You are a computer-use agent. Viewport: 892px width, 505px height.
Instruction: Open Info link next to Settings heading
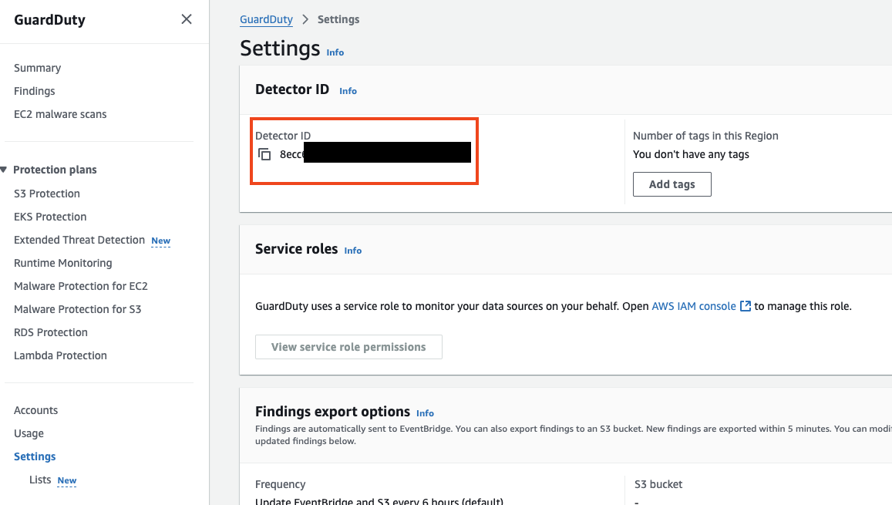click(x=335, y=52)
